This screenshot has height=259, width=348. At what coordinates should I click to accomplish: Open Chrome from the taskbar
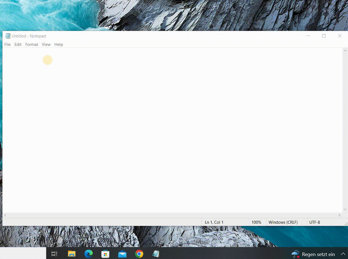coord(139,254)
